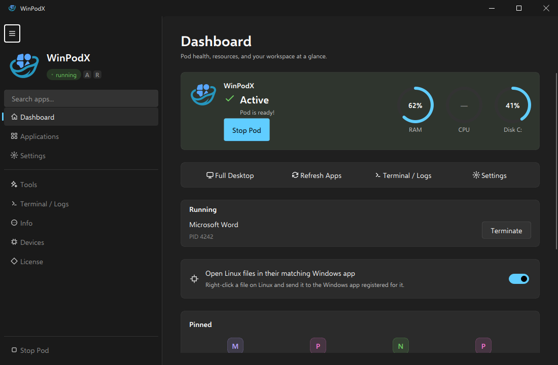Click the Devices chip icon
This screenshot has width=558, height=365.
point(14,242)
